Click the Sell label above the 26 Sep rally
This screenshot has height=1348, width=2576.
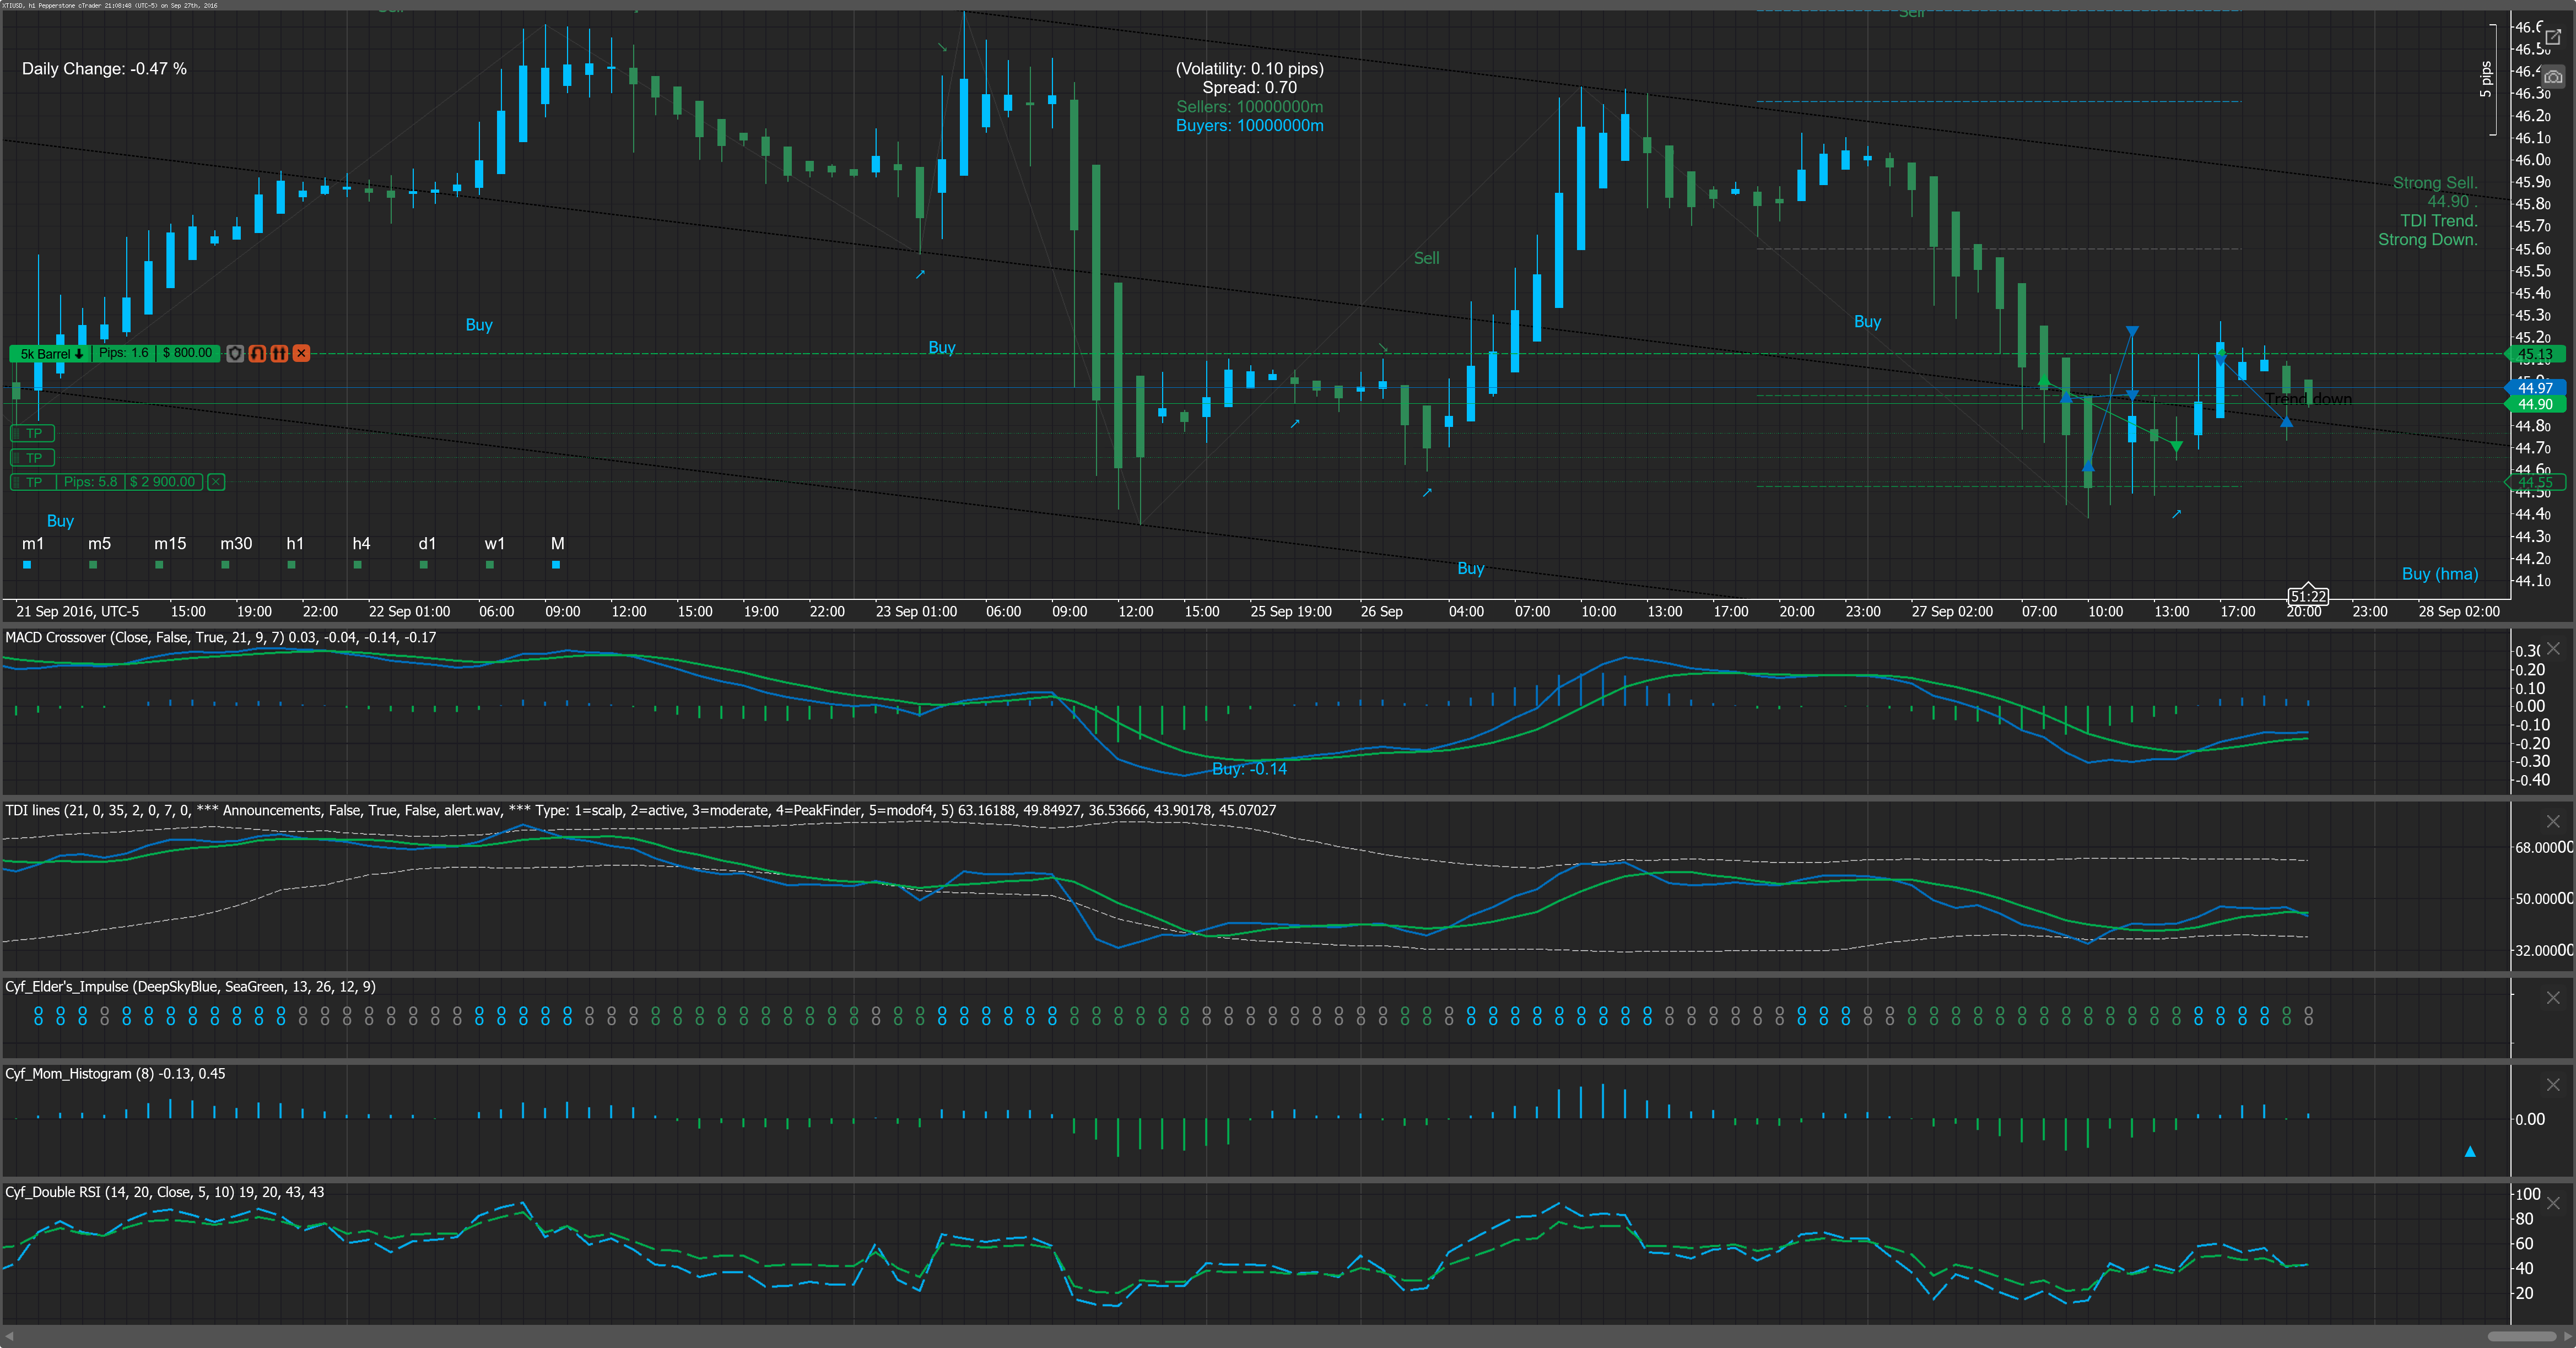pyautogui.click(x=1426, y=258)
